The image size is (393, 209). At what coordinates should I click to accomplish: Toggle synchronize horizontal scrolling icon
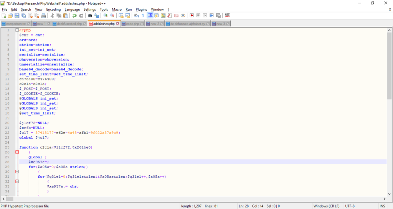point(127,15)
